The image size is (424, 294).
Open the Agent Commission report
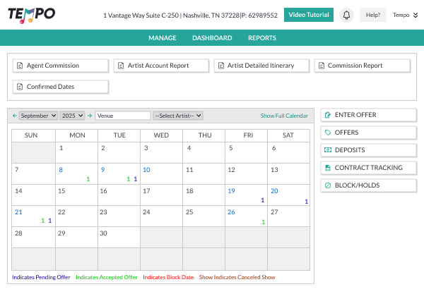(61, 66)
